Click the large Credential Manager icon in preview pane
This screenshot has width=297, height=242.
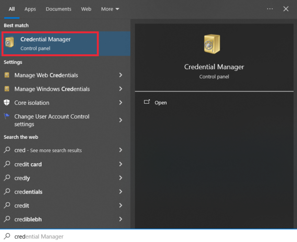(x=214, y=45)
